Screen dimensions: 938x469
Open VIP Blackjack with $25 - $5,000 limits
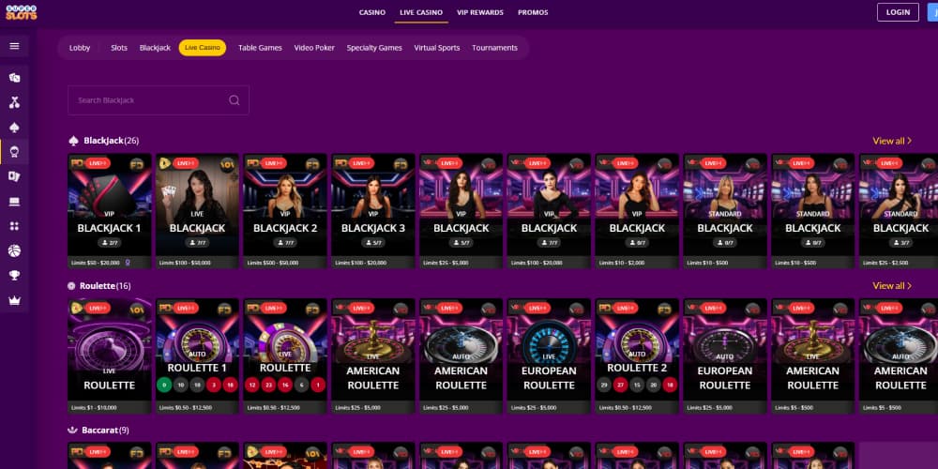pyautogui.click(x=461, y=210)
